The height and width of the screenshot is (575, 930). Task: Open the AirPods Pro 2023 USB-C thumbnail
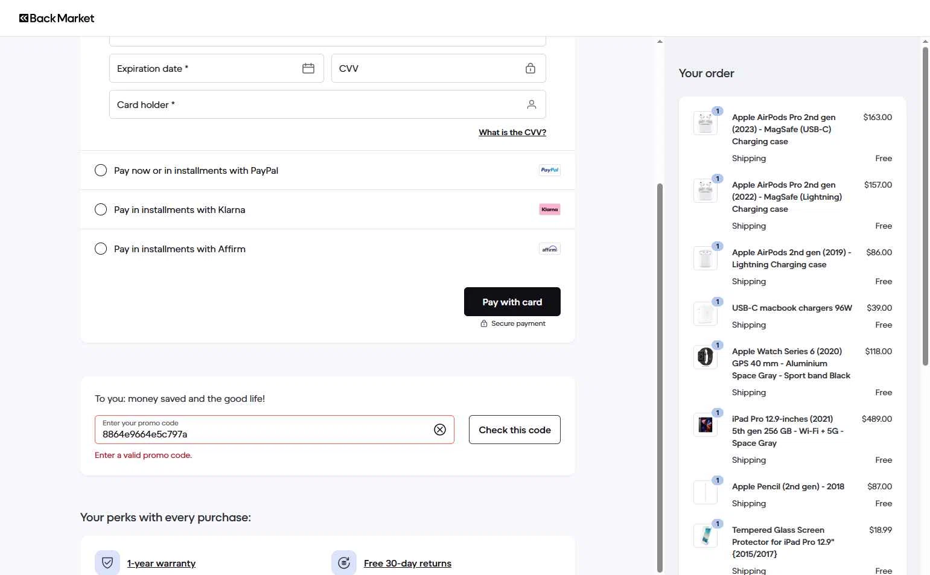[x=705, y=123]
